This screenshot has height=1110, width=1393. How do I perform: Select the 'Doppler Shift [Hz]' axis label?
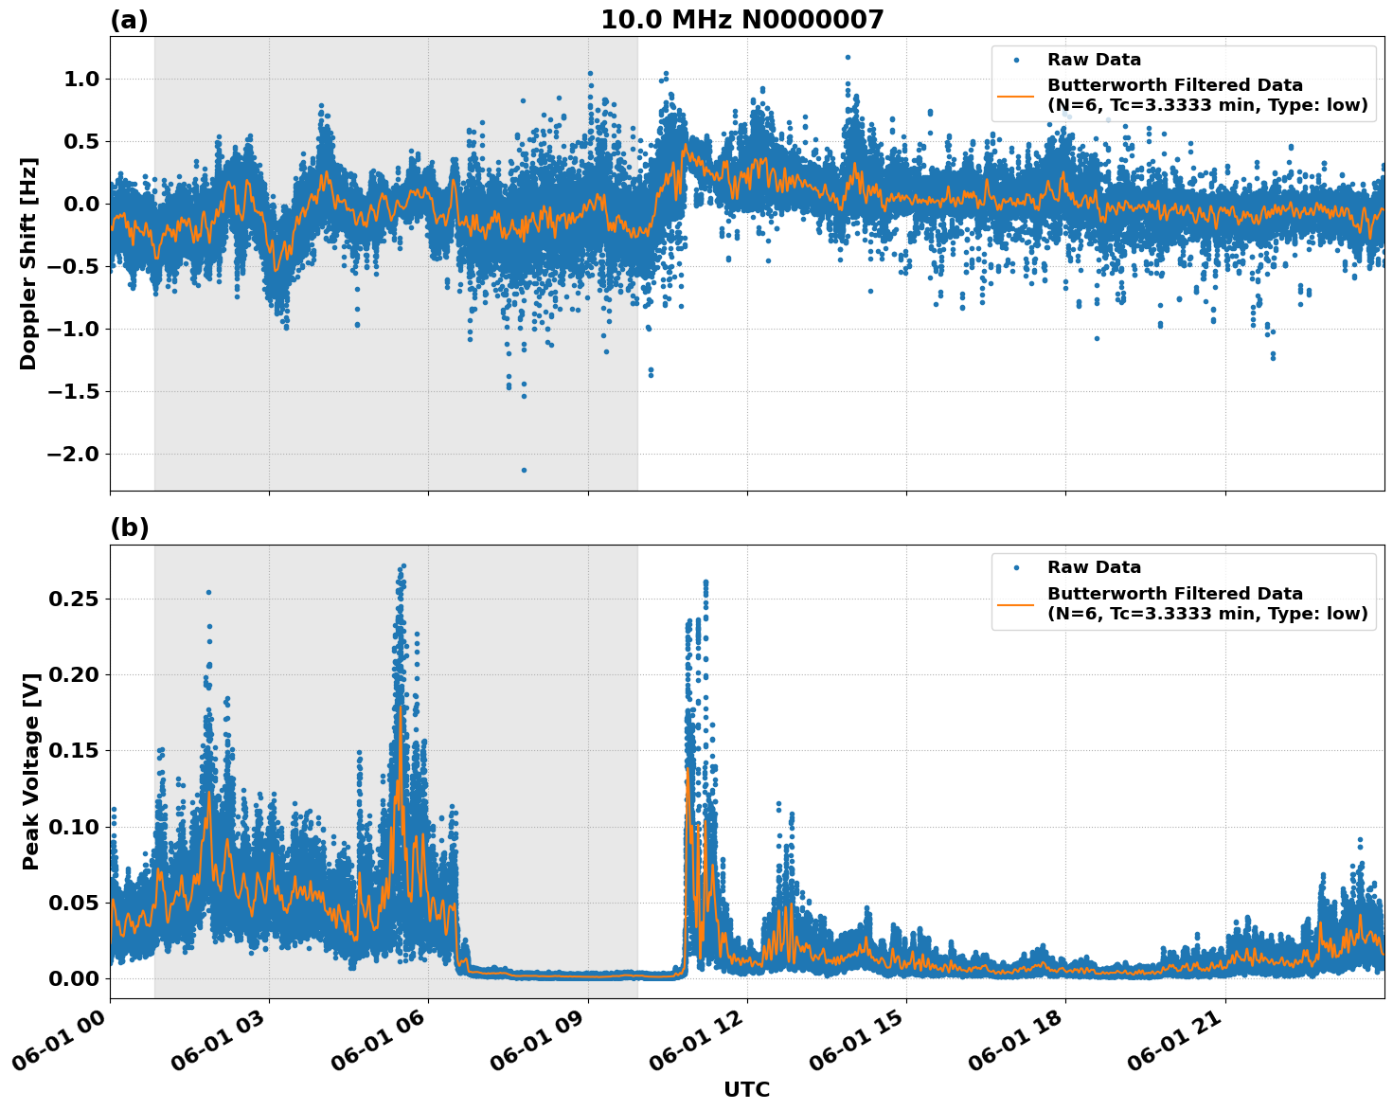coord(28,263)
